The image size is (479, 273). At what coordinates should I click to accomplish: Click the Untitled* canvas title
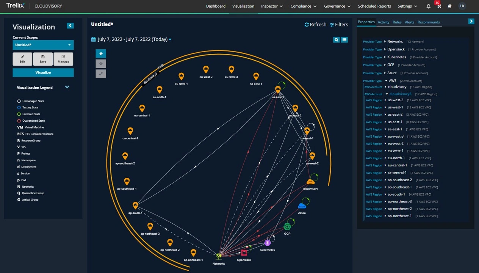click(102, 24)
